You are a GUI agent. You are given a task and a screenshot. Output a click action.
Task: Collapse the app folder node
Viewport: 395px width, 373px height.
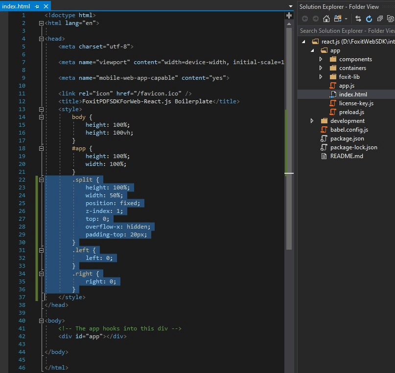pyautogui.click(x=312, y=50)
